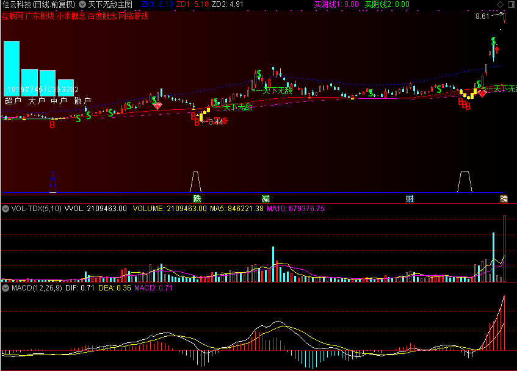The width and height of the screenshot is (517, 371).
Task: Click the MA10: 679376.75 value
Action: click(296, 209)
